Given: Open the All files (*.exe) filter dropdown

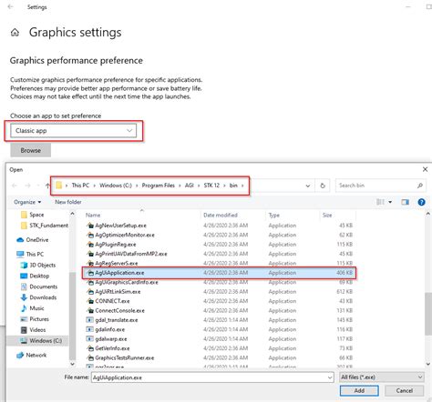Looking at the screenshot, I should (x=382, y=377).
